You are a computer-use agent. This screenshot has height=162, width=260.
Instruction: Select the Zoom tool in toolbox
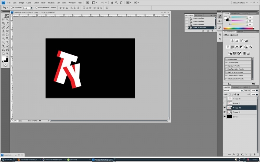tap(7, 54)
